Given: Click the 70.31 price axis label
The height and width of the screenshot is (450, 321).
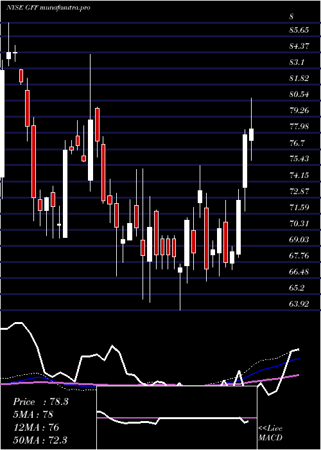Looking at the screenshot, I should pos(299,223).
